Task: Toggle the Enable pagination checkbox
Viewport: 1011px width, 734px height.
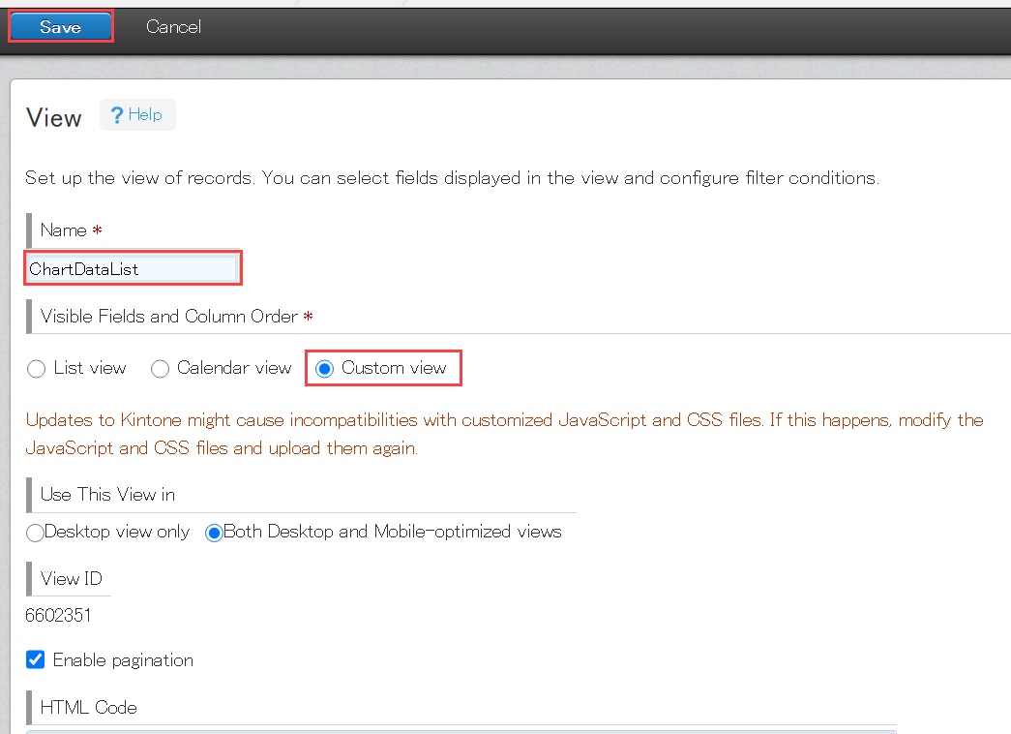Action: pos(36,659)
